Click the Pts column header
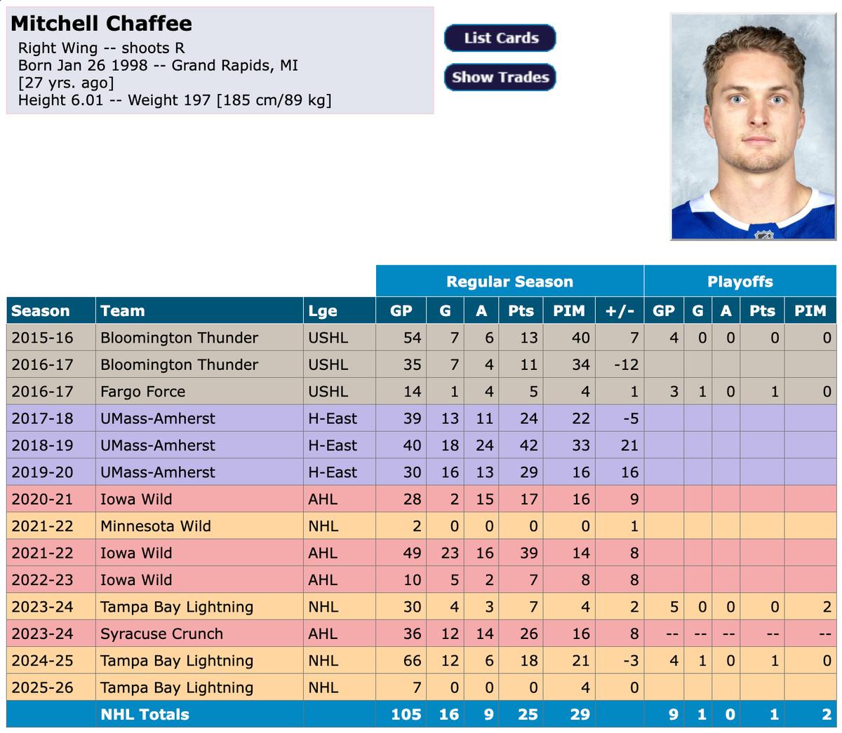 click(x=520, y=310)
